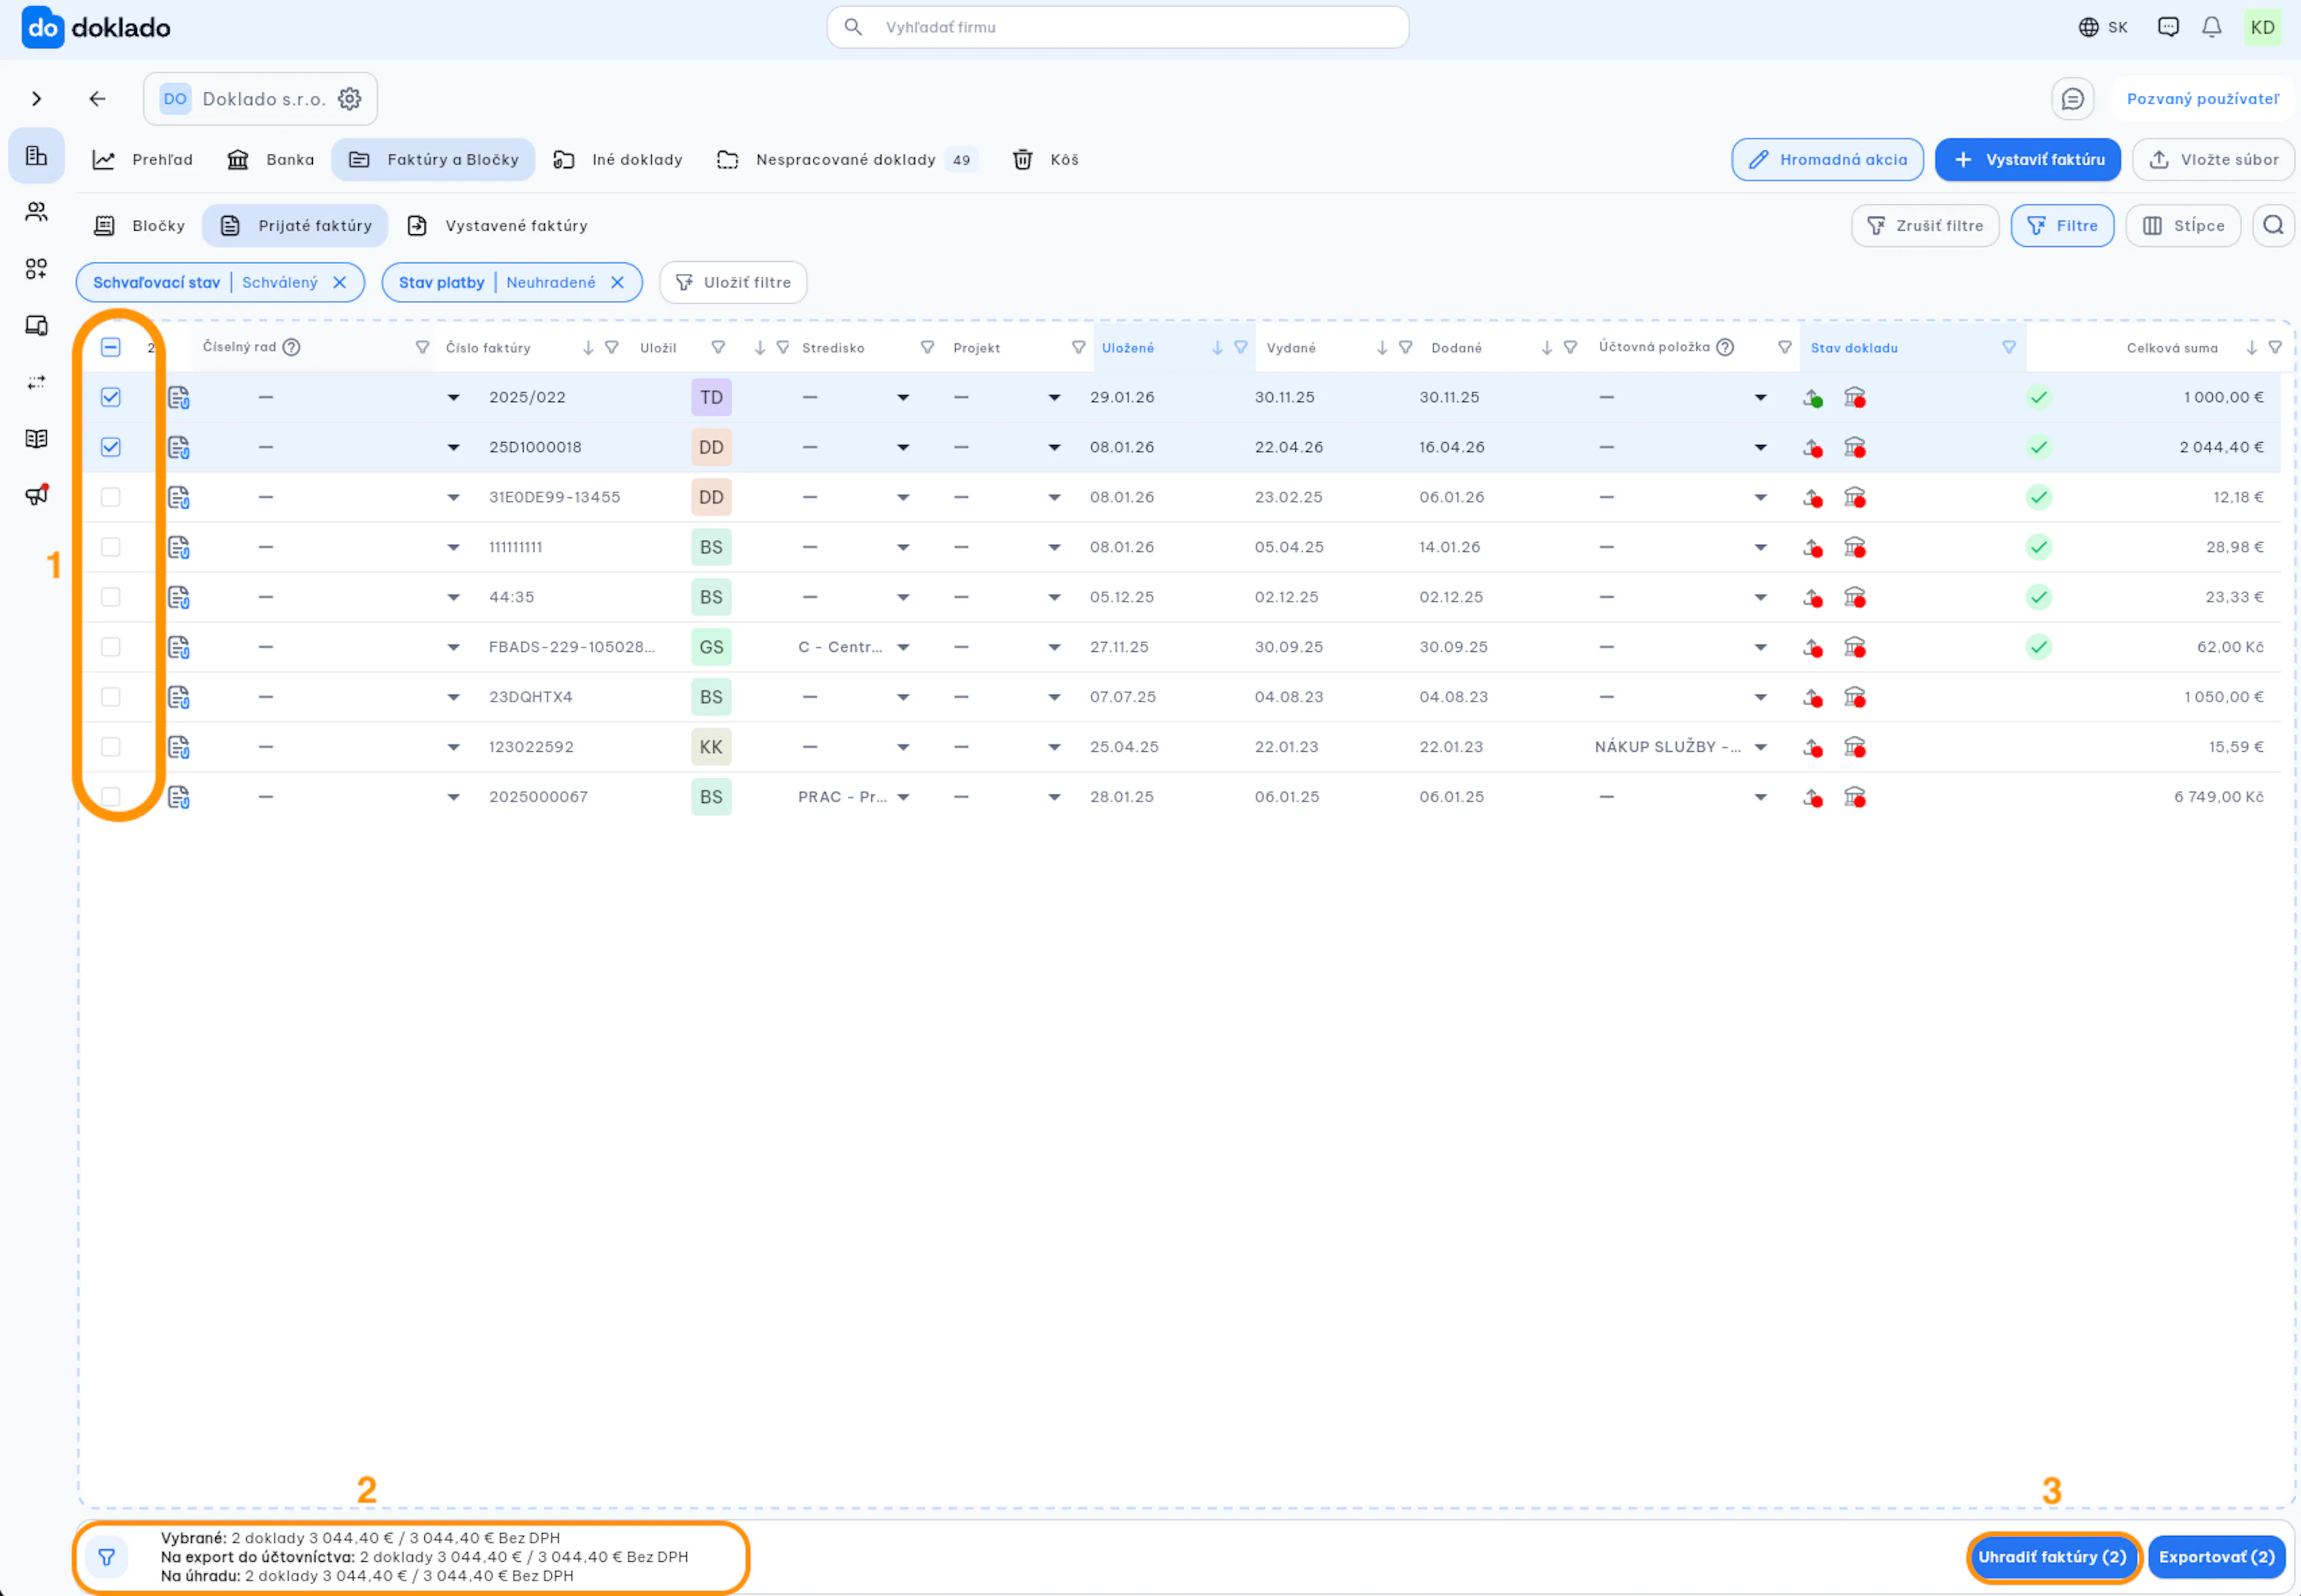
Task: Open Účtovná položka dropdown for invoice 111111111
Action: pyautogui.click(x=1760, y=548)
